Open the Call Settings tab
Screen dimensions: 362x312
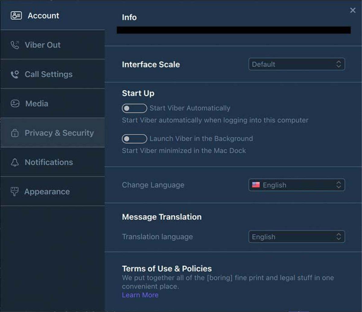coord(49,74)
